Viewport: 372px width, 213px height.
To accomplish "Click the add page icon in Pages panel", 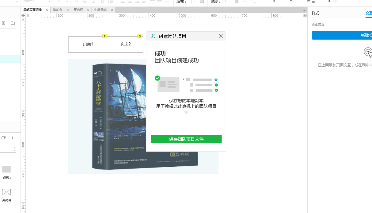I will point(4,23).
